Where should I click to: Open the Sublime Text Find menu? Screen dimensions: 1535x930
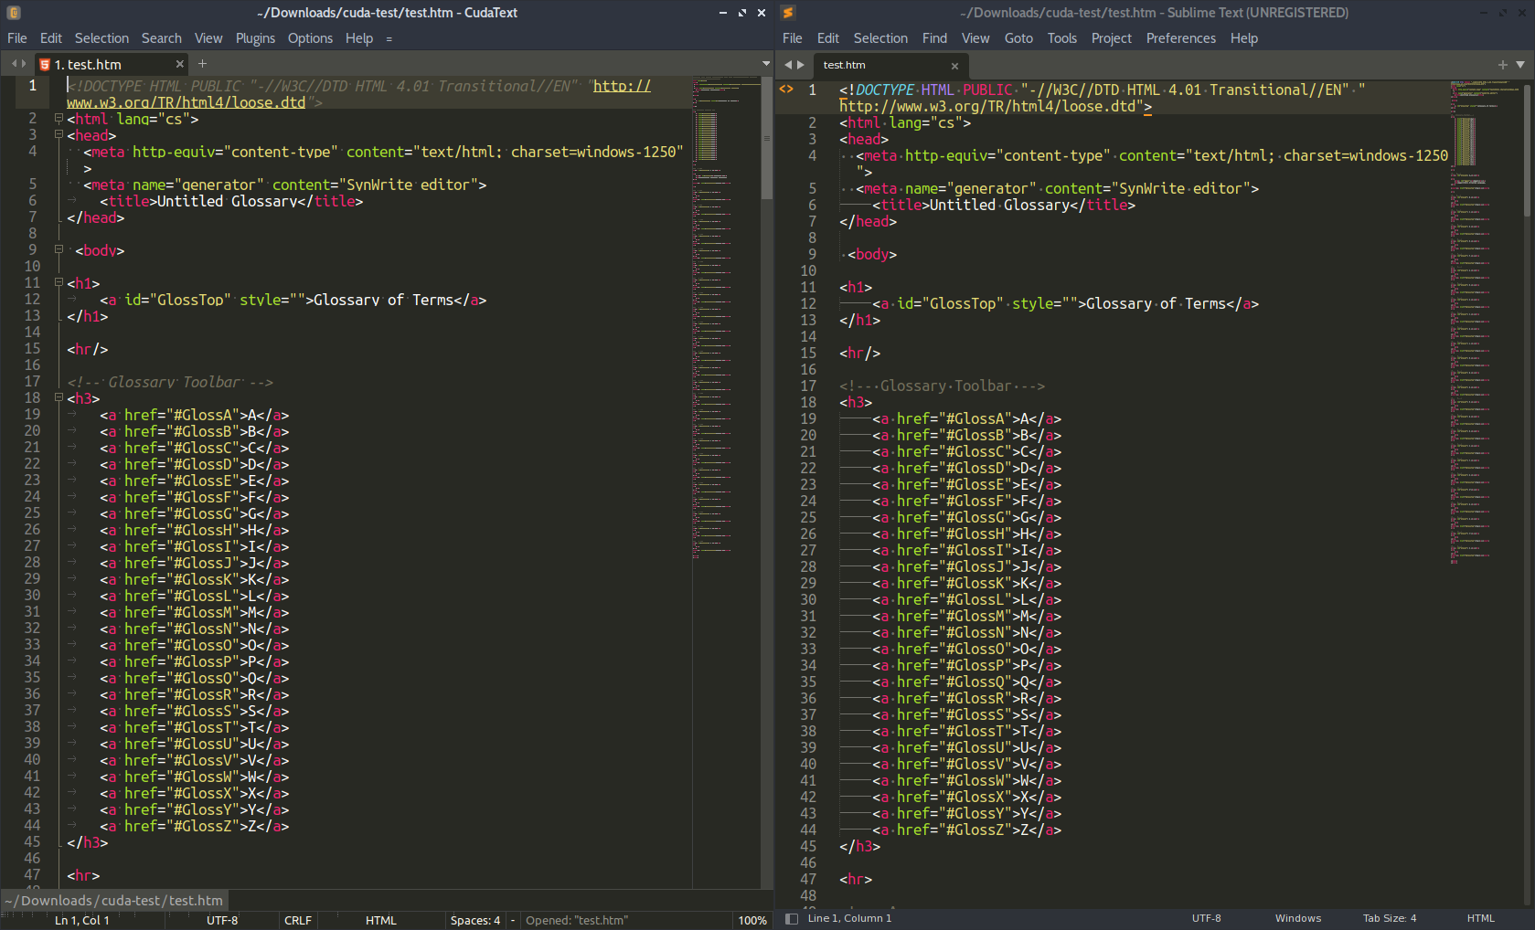934,38
